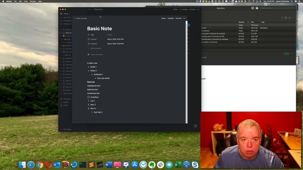The image size is (303, 170).
Task: Click the Trash sidebar item
Action: 64,105
